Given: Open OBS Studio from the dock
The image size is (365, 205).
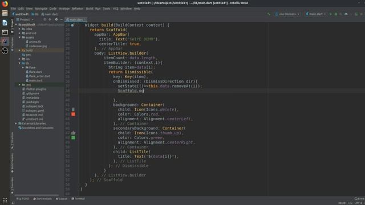Looking at the screenshot, I should point(5,51).
